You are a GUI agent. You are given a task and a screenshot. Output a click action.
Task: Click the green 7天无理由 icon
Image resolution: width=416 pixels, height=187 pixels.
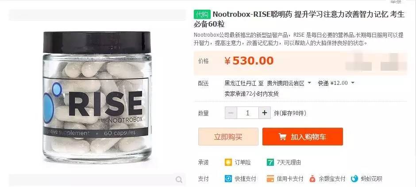tap(270, 162)
